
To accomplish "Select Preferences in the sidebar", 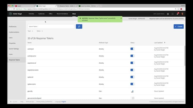I will click(13, 26).
